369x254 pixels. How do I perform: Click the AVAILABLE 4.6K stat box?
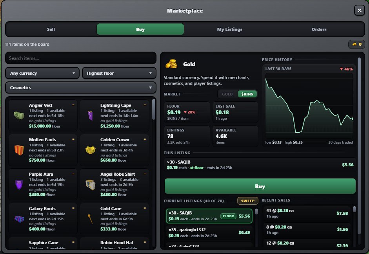[235, 136]
